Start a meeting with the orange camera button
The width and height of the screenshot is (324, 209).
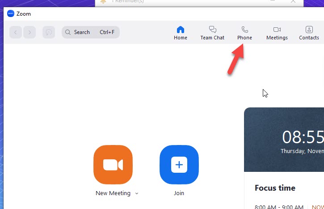[x=113, y=165]
